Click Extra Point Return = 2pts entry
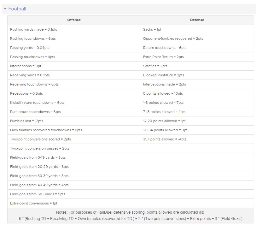The image size is (256, 225). tap(163, 57)
